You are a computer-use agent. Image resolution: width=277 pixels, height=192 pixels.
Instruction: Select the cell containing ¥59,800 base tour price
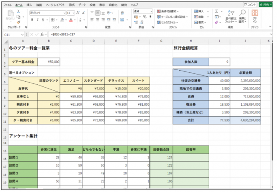[49, 62]
